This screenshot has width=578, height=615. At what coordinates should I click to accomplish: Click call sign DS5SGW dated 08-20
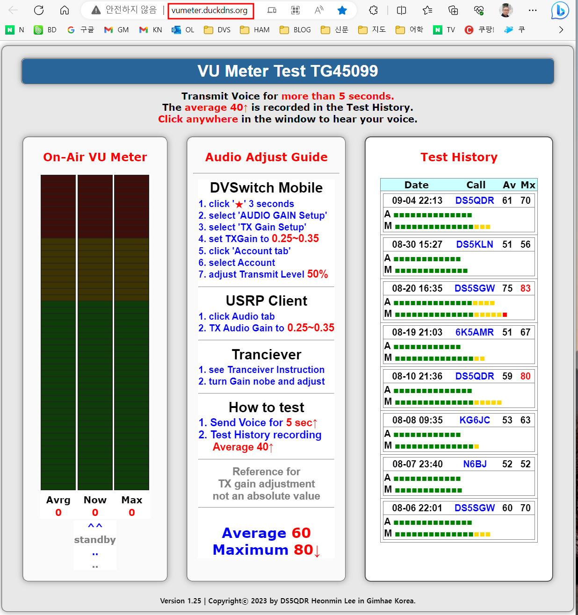pos(475,288)
